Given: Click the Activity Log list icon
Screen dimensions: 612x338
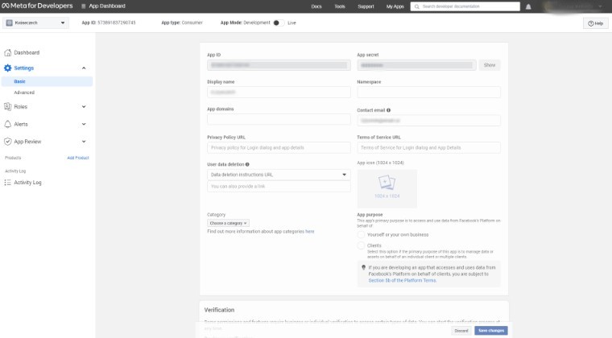Looking at the screenshot, I should [7, 183].
